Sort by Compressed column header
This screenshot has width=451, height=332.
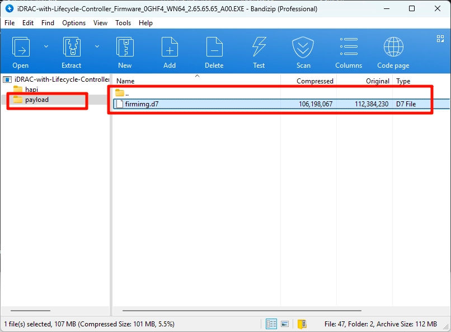coord(314,81)
